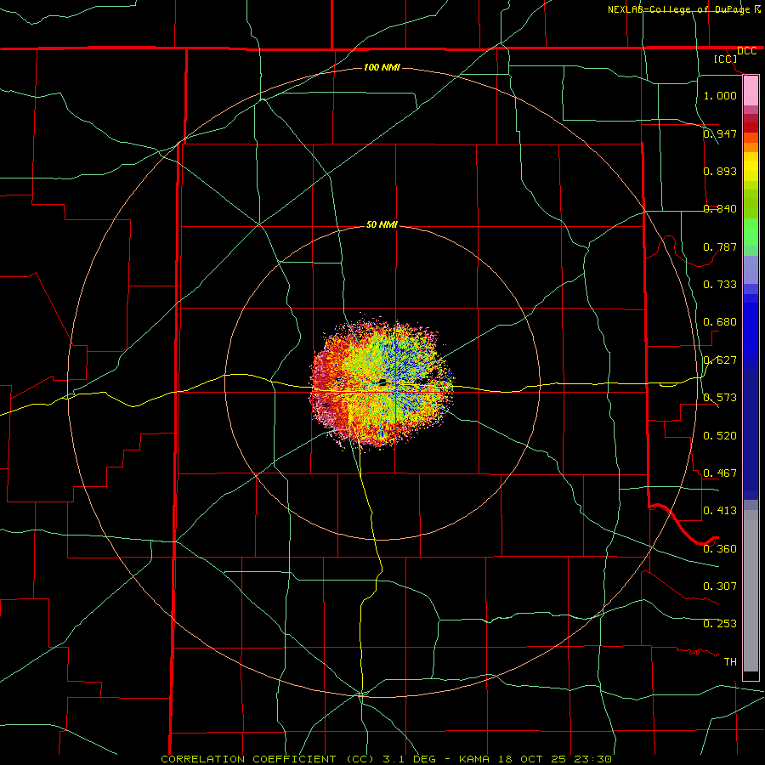Select the 1.000 value on the legend
765x765 pixels.
point(720,95)
